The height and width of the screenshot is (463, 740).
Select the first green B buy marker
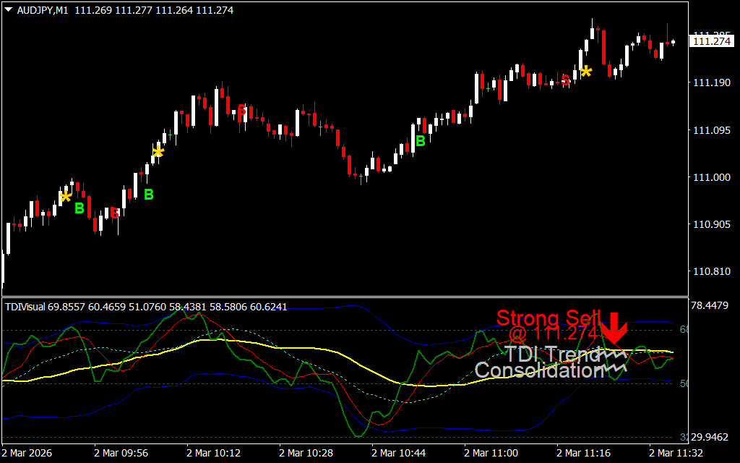[79, 208]
